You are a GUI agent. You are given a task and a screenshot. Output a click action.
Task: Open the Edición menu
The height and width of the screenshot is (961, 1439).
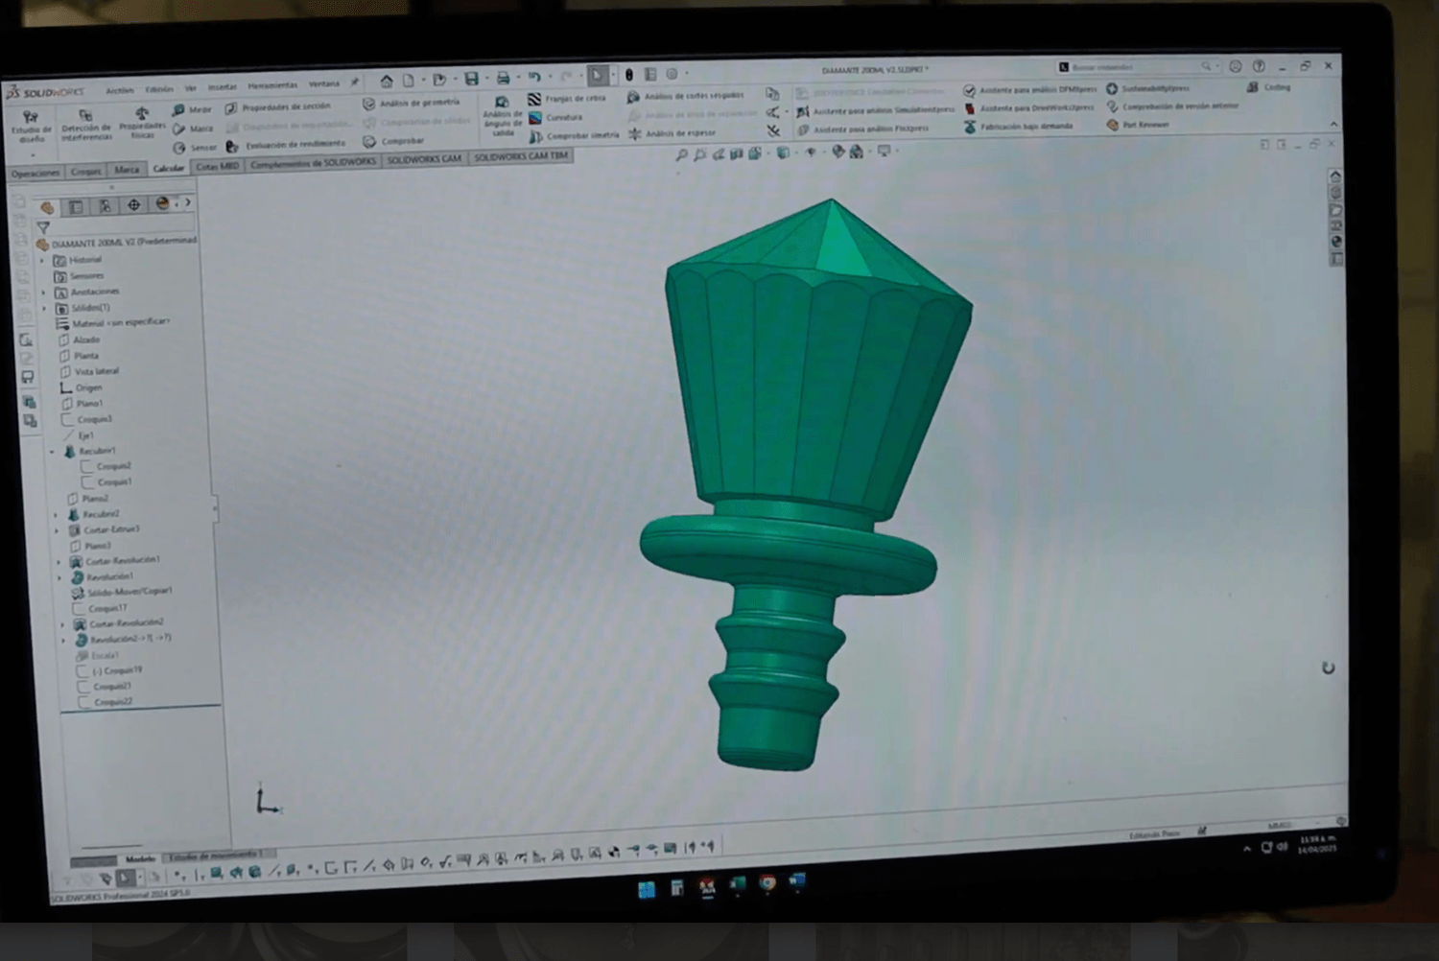click(159, 90)
